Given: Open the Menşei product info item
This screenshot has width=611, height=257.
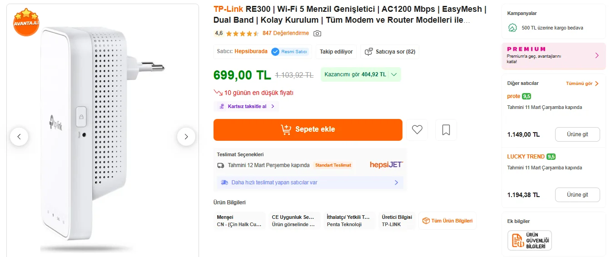Looking at the screenshot, I should pos(239,221).
